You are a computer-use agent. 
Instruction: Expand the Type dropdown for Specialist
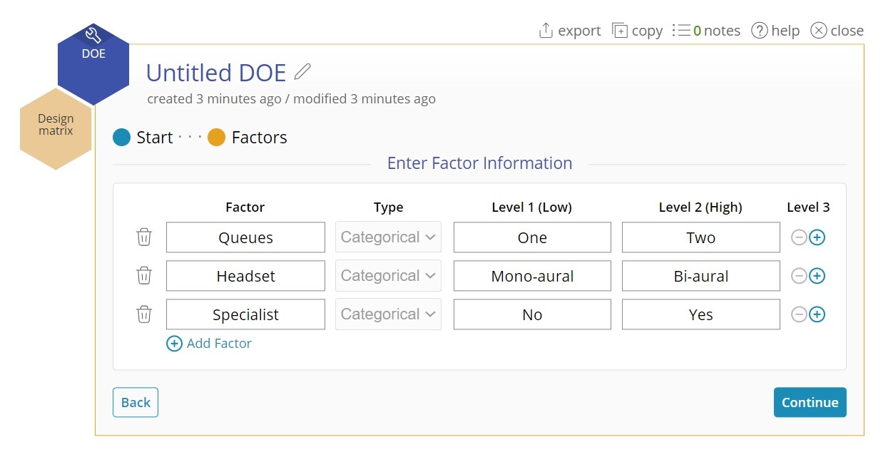[388, 314]
